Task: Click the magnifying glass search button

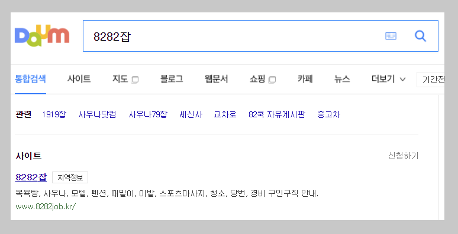Action: tap(420, 36)
